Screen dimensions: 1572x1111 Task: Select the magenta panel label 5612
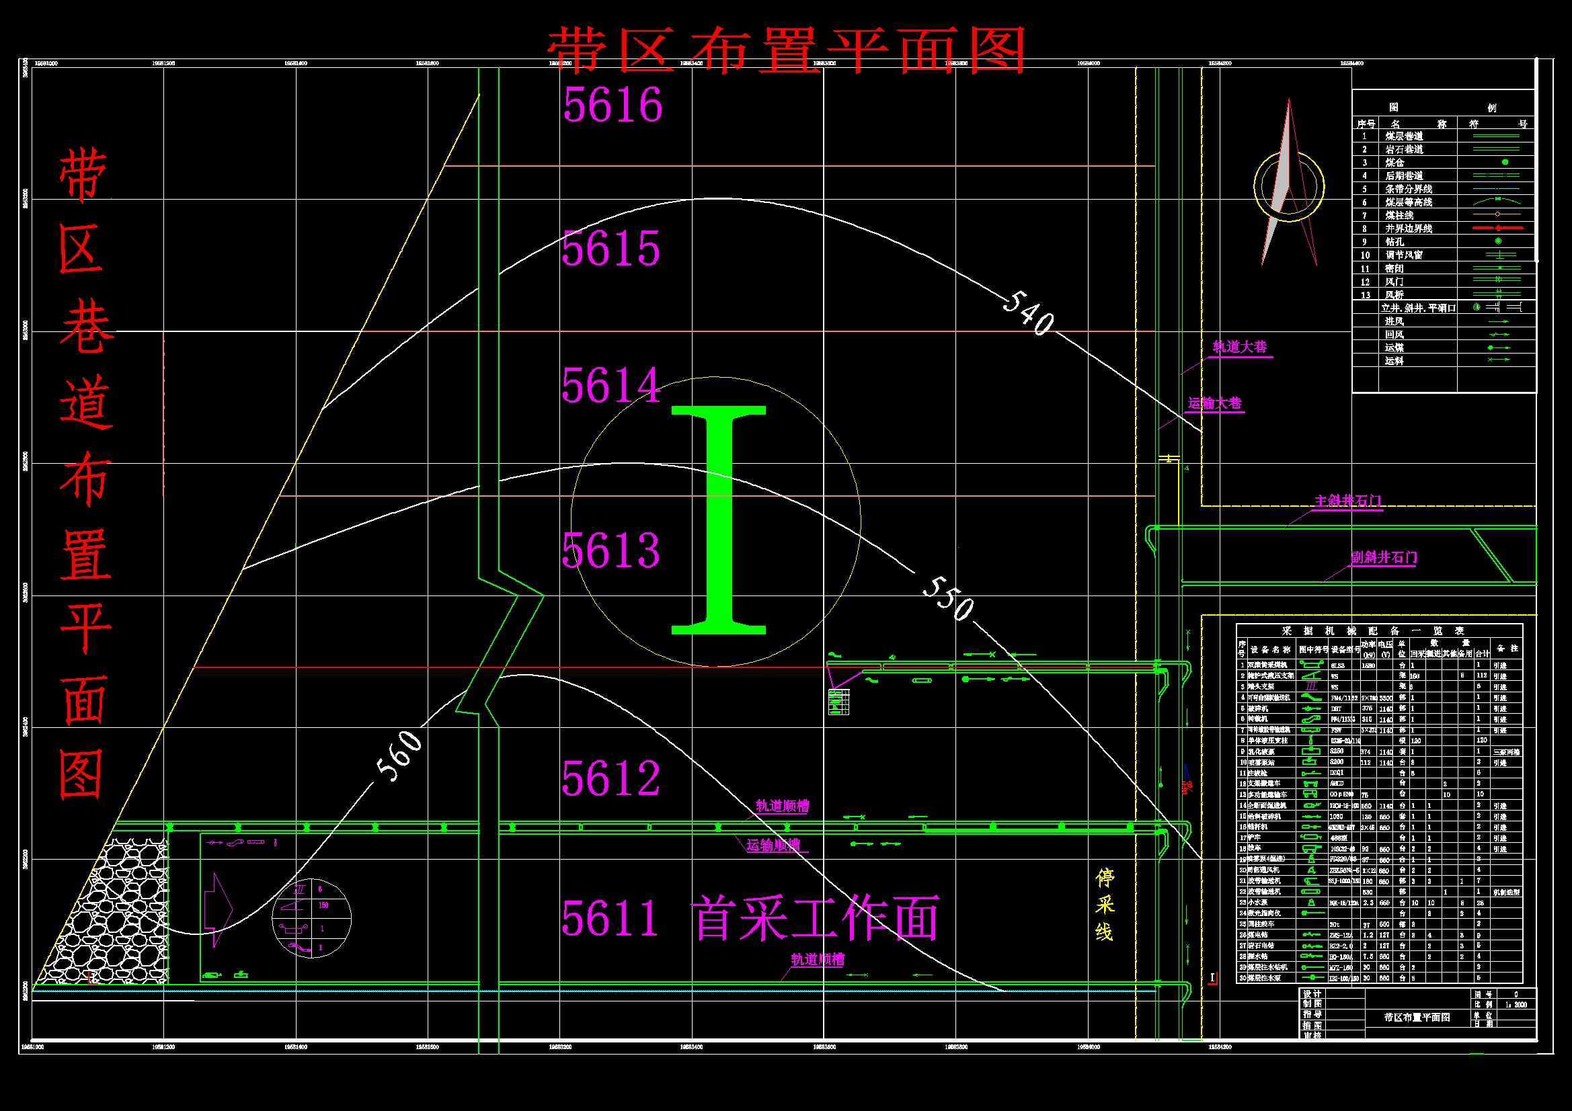611,778
